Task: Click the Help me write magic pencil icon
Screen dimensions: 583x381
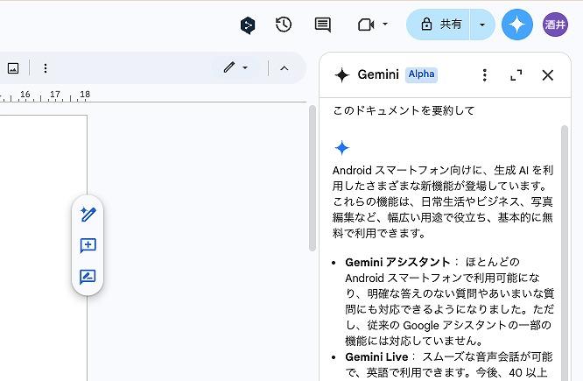Action: [88, 214]
